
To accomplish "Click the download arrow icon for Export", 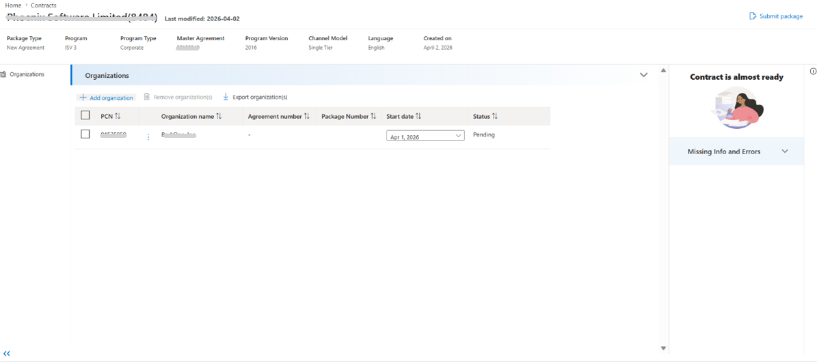I will click(x=226, y=97).
